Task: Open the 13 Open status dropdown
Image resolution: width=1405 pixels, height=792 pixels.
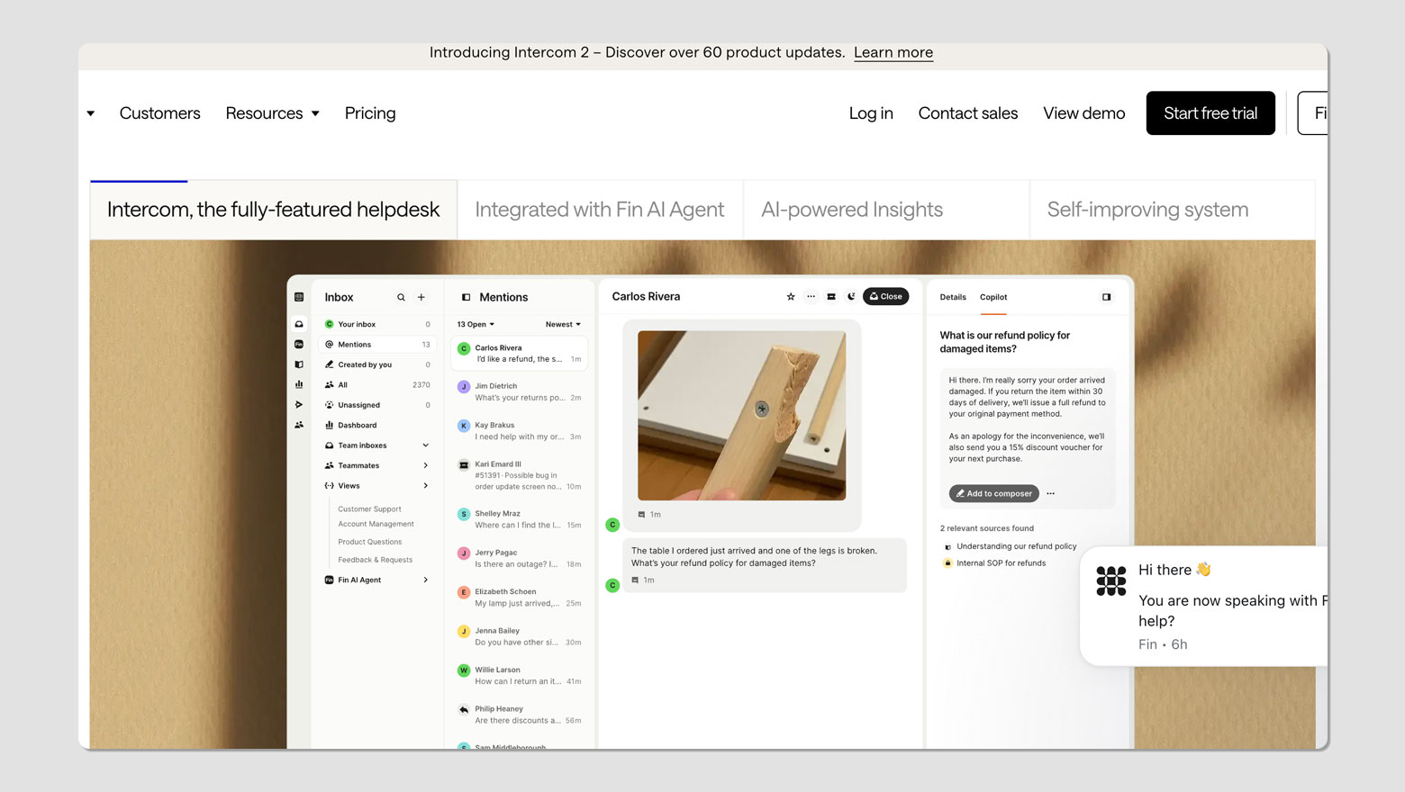Action: click(x=476, y=324)
